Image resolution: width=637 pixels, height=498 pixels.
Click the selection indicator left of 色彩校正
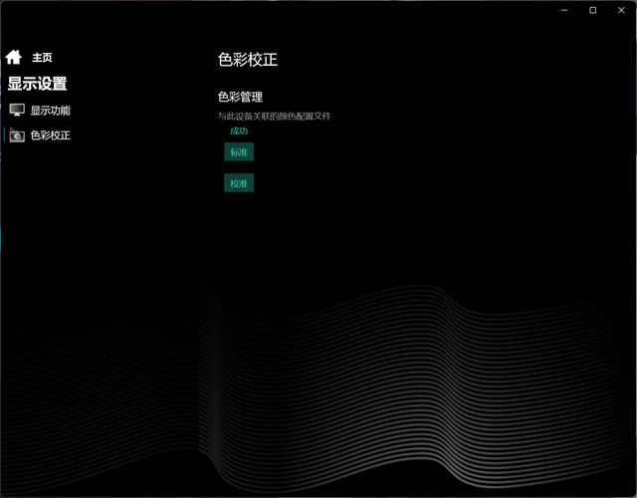point(5,135)
